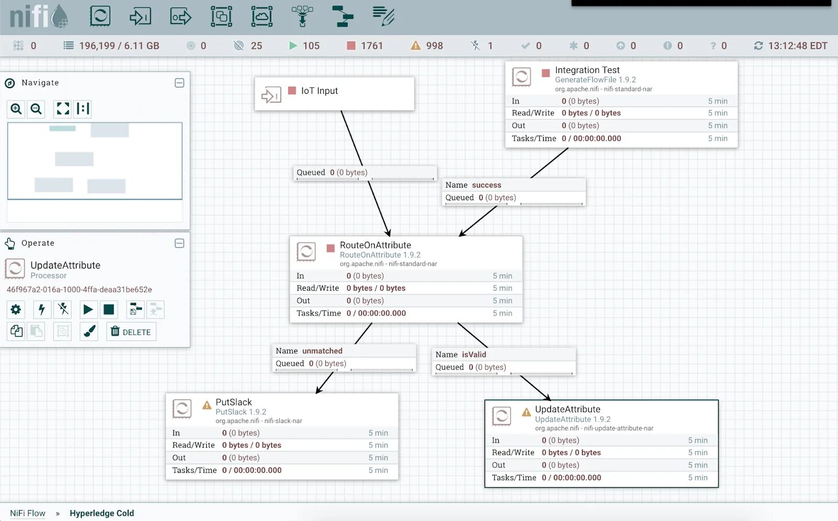Collapse the Operate panel
Image resolution: width=838 pixels, height=521 pixels.
click(x=179, y=243)
